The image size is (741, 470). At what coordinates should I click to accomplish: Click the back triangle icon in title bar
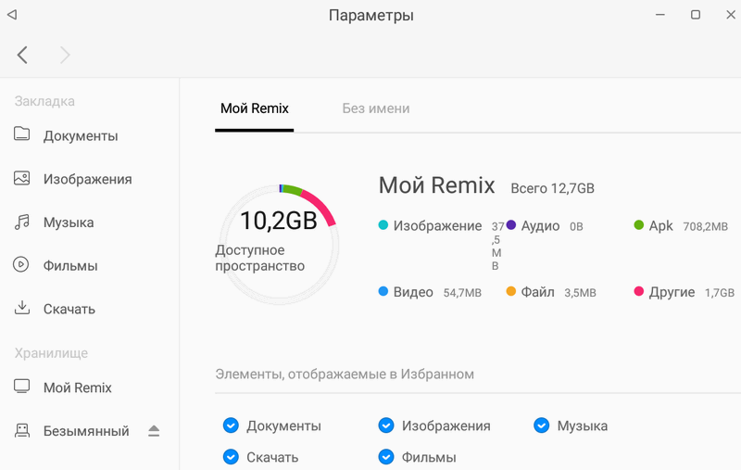(x=12, y=15)
